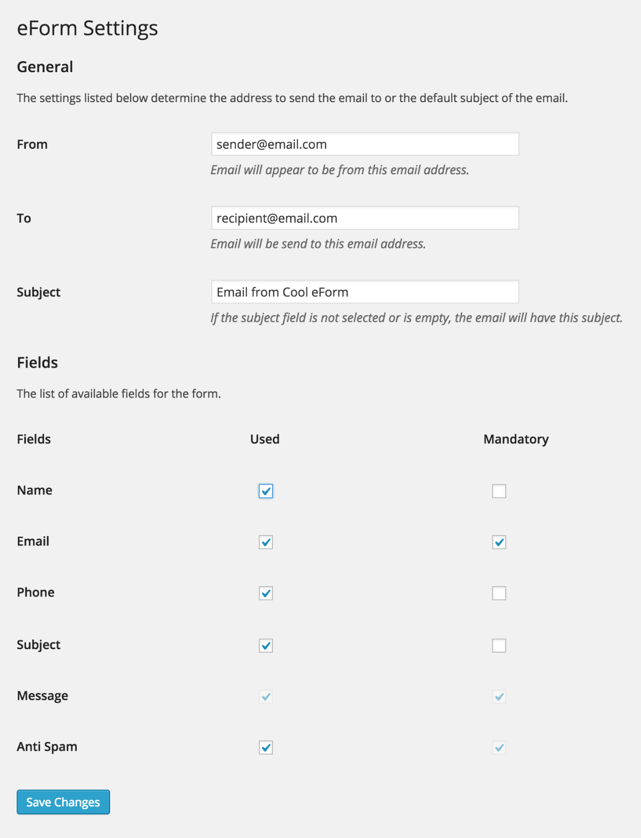Click the From field label

pyautogui.click(x=32, y=144)
